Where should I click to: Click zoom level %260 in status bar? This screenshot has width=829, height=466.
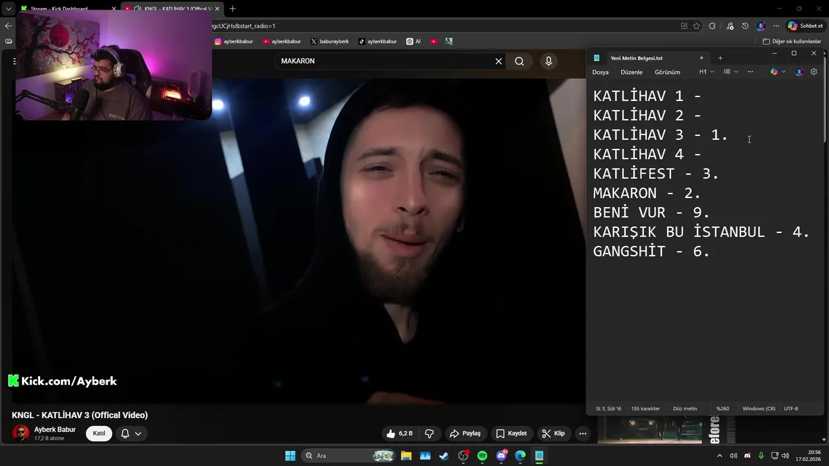coord(722,409)
